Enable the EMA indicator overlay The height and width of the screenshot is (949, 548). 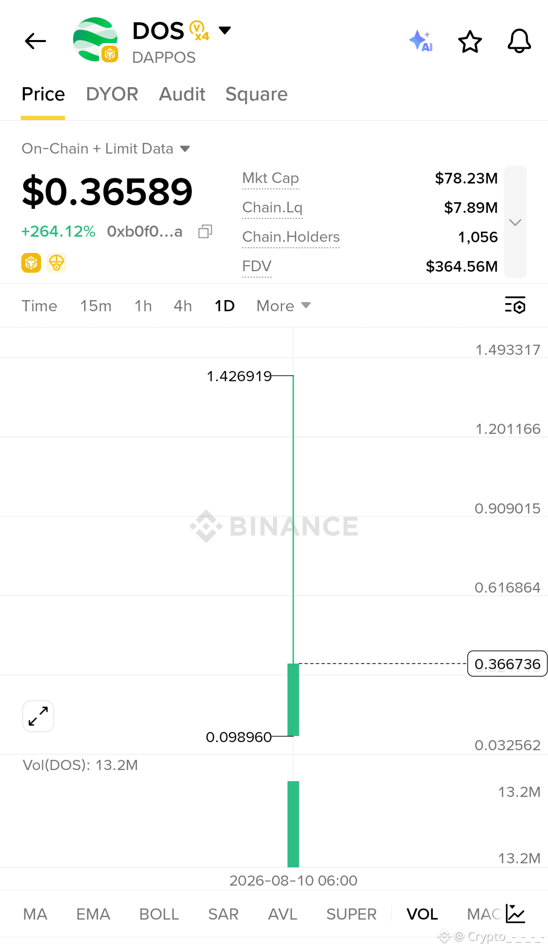point(93,914)
